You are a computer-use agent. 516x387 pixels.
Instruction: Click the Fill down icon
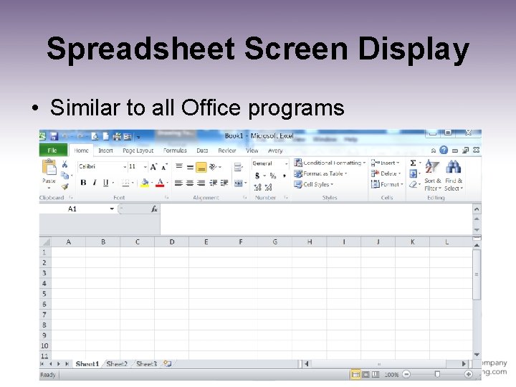coord(414,173)
